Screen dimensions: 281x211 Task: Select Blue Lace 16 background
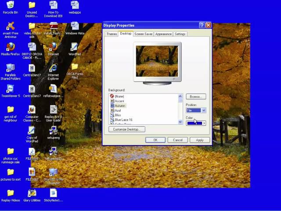click(123, 120)
